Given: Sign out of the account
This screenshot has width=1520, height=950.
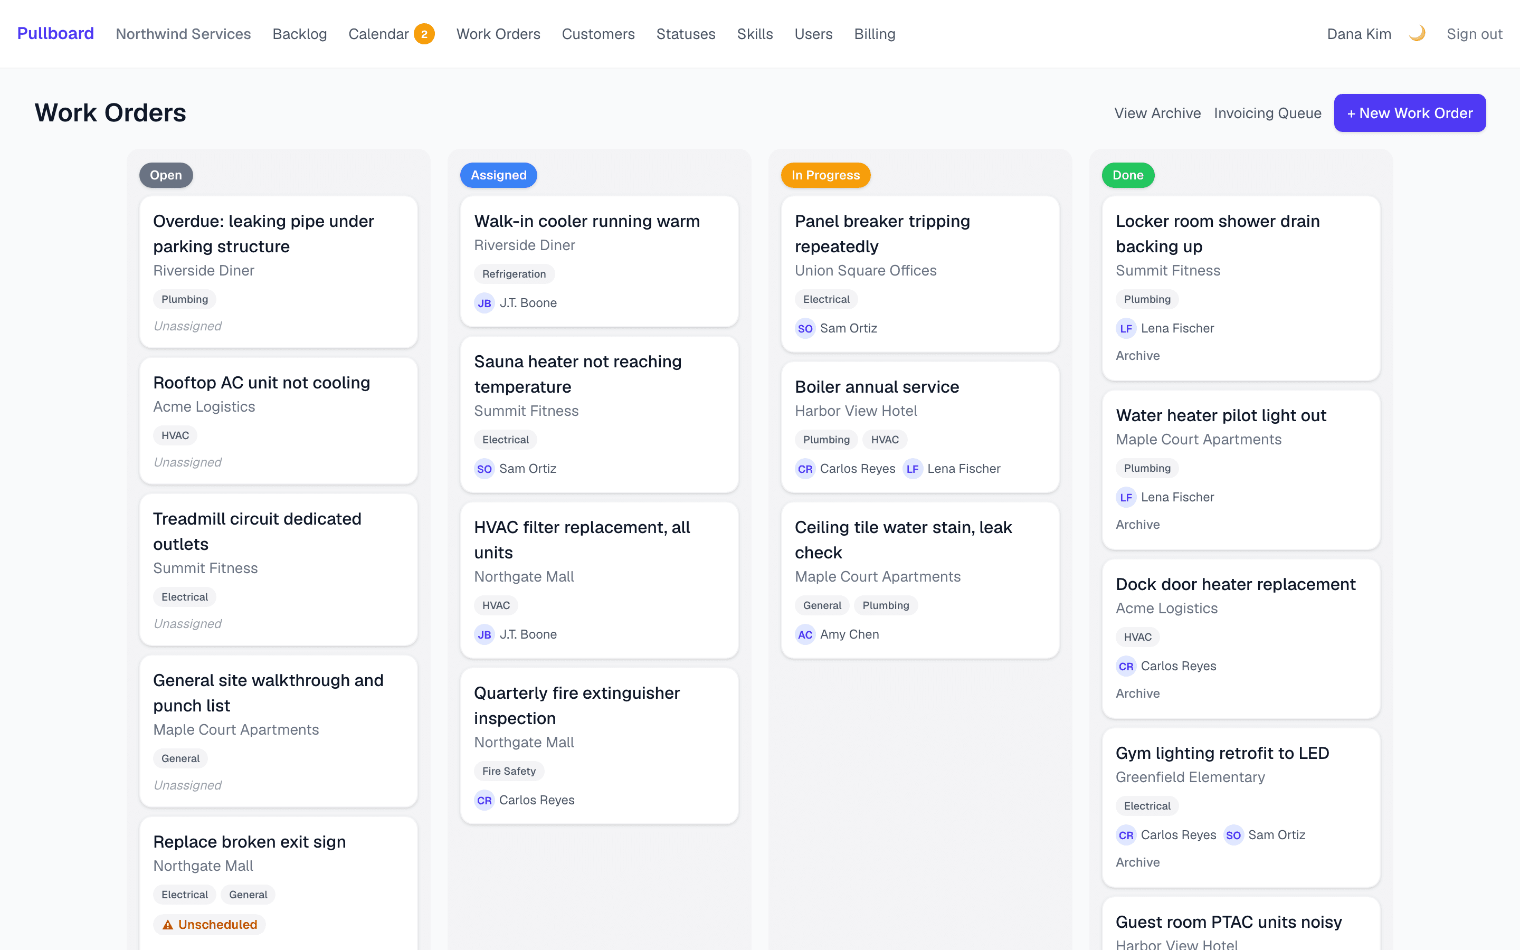Looking at the screenshot, I should click(1474, 34).
